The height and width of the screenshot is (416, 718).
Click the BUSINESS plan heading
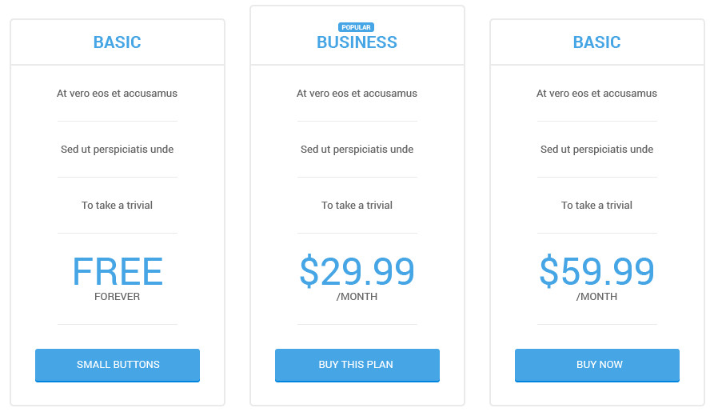click(x=357, y=43)
